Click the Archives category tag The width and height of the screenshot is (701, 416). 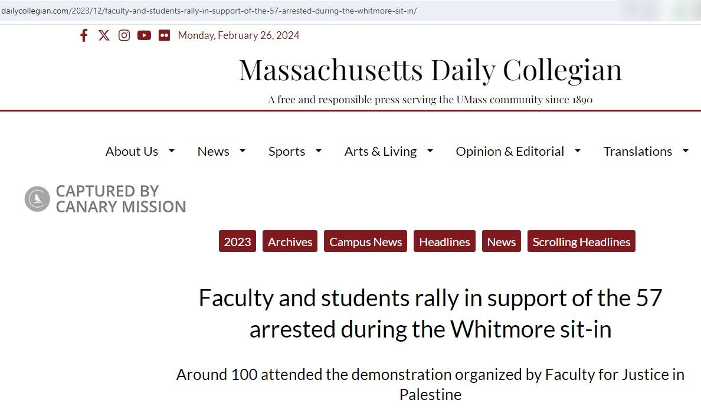pos(290,241)
